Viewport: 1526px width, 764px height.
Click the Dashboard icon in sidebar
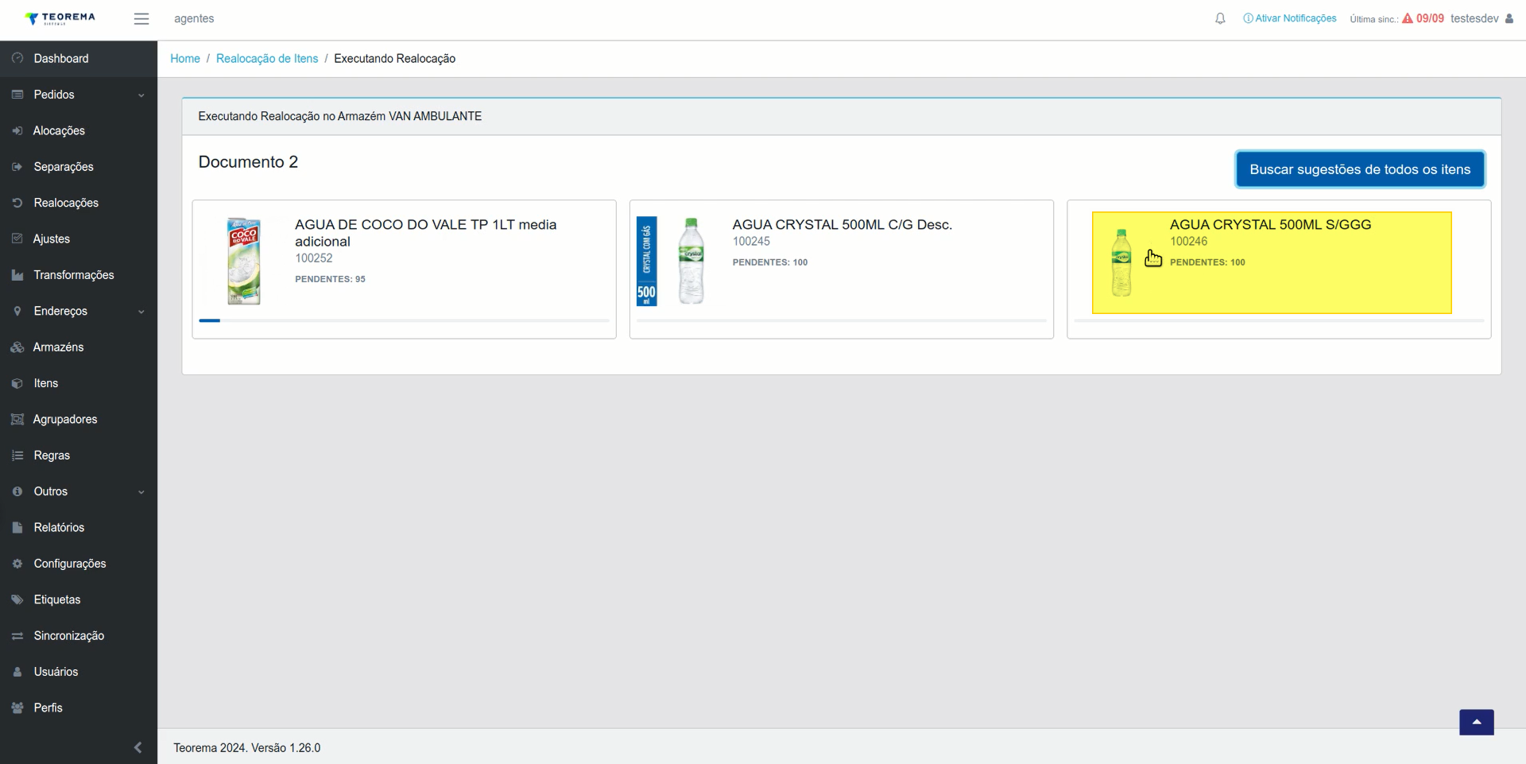[17, 58]
